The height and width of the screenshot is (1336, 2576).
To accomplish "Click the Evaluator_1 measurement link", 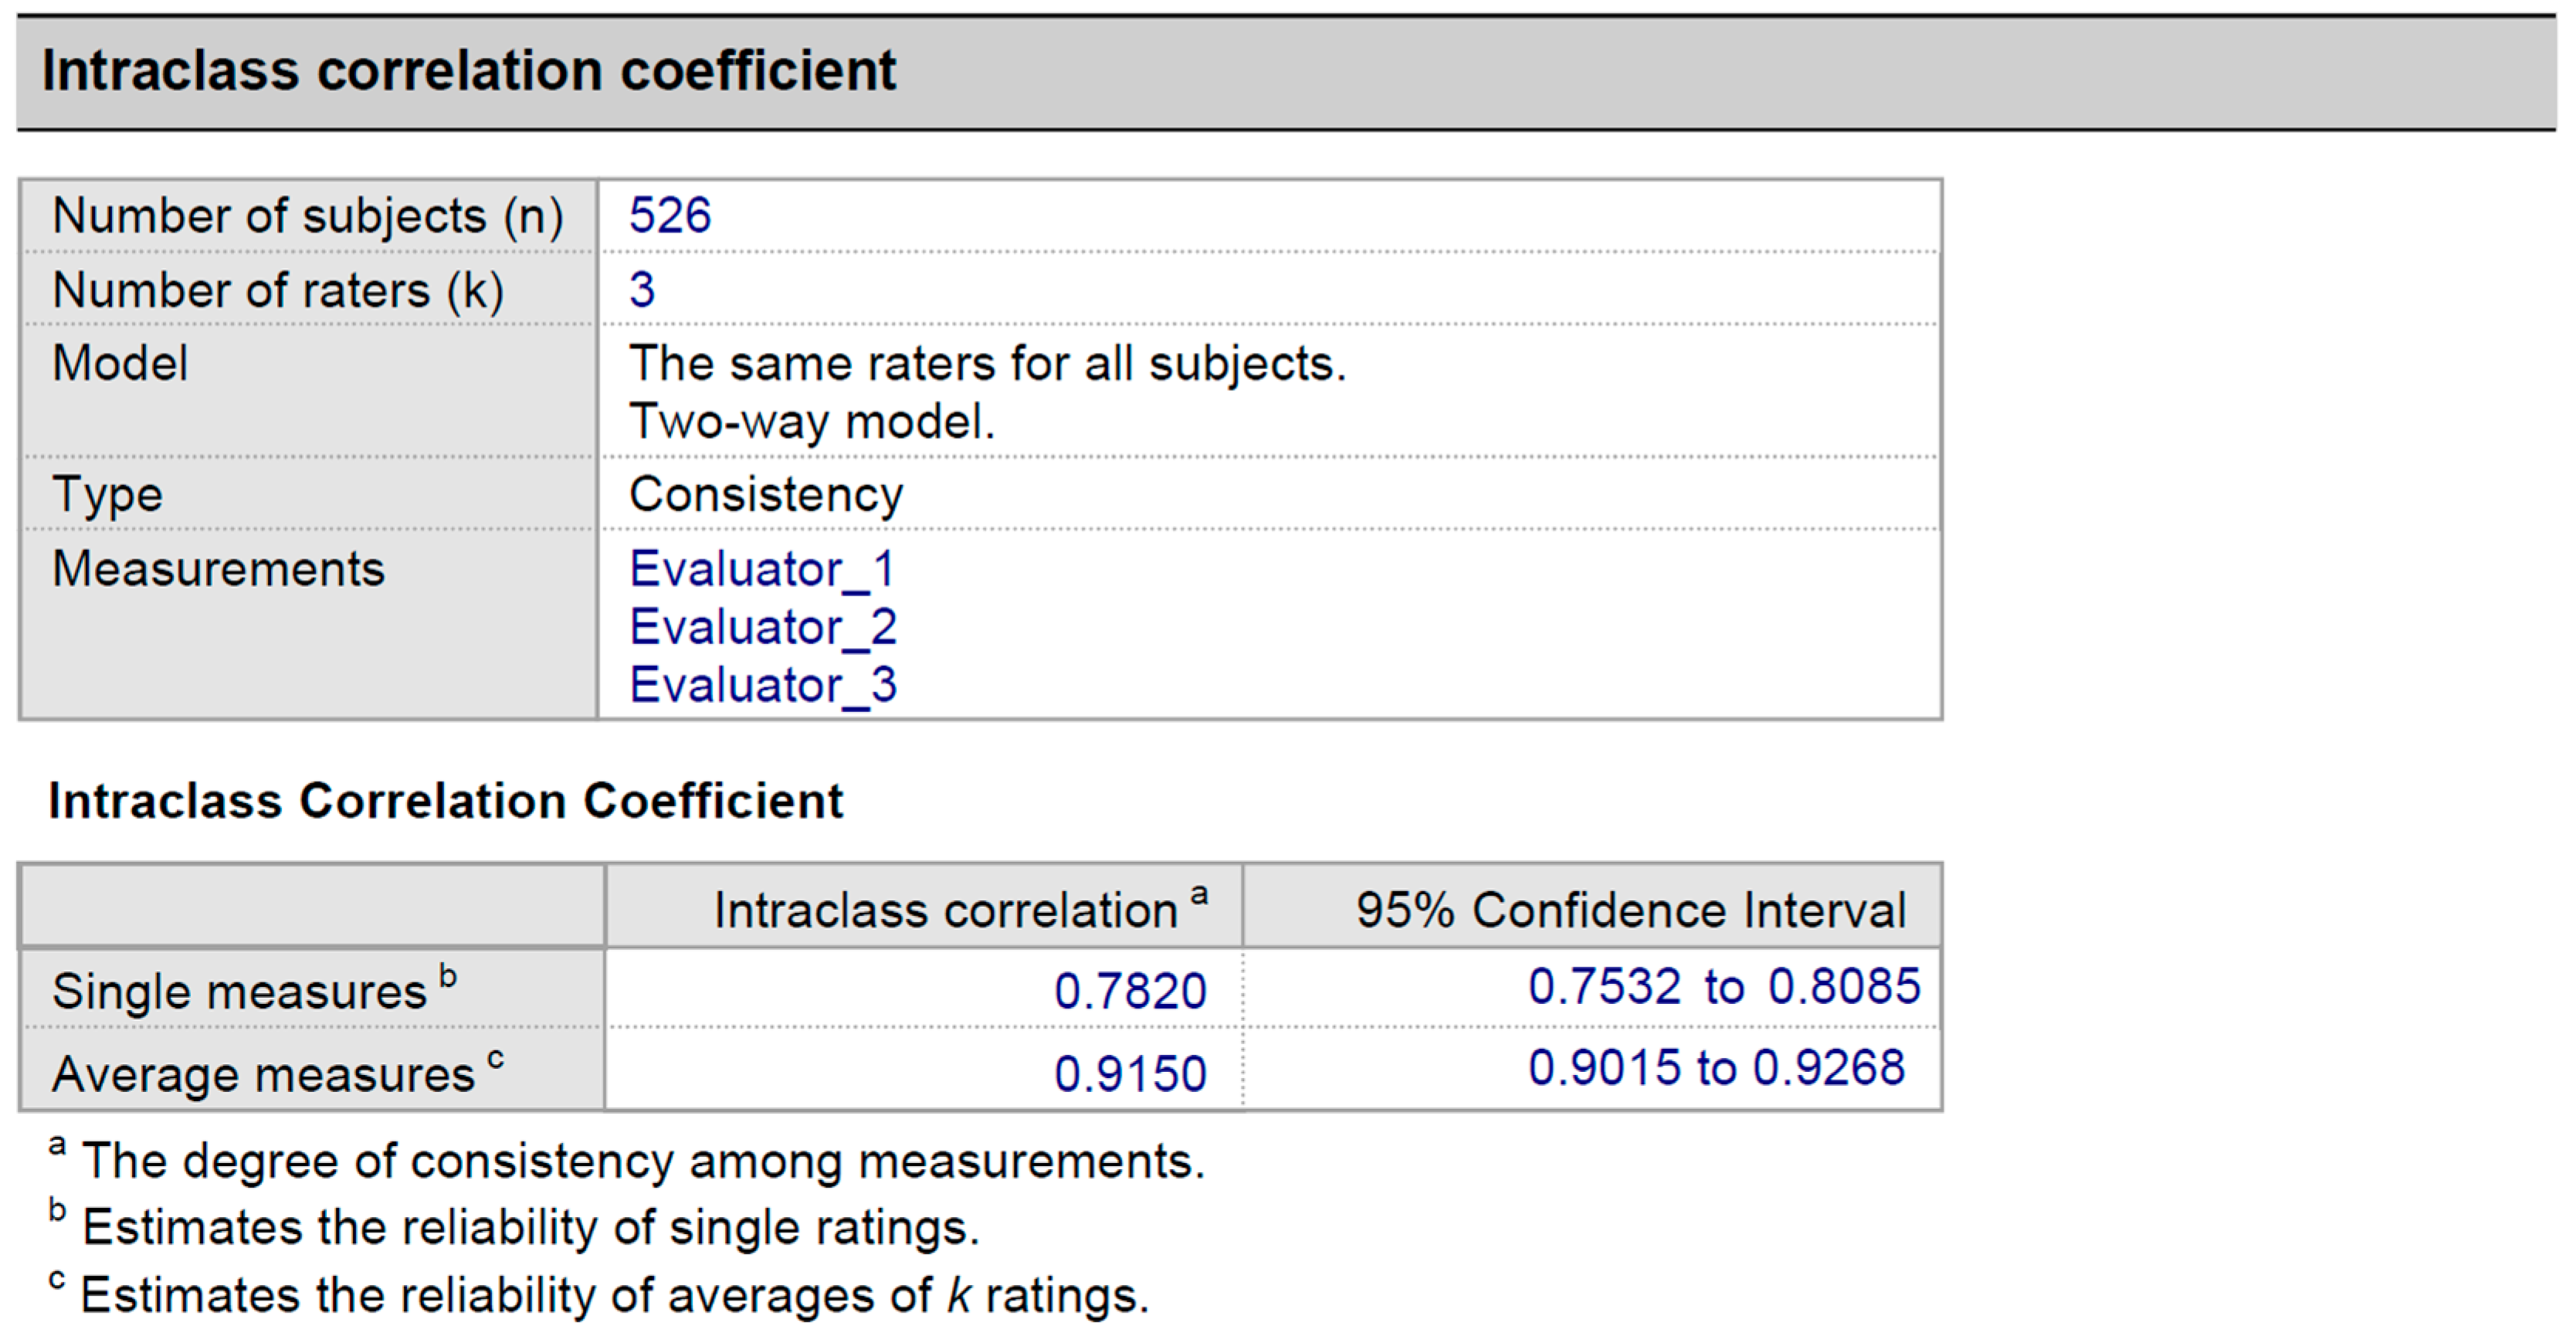I will [x=761, y=569].
